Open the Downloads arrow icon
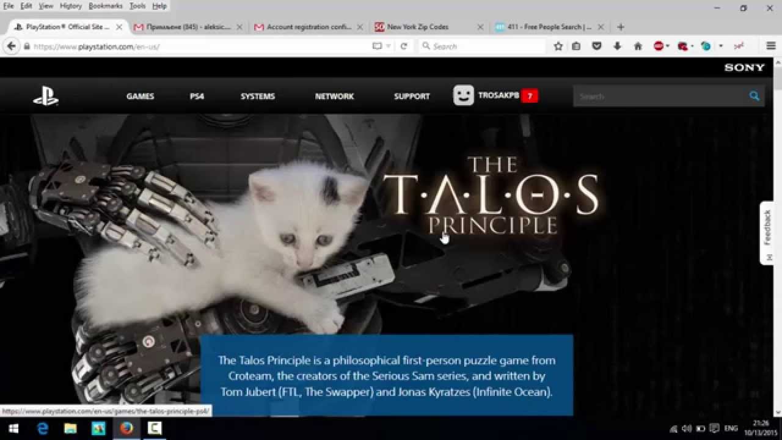This screenshot has height=440, width=782. click(x=617, y=46)
